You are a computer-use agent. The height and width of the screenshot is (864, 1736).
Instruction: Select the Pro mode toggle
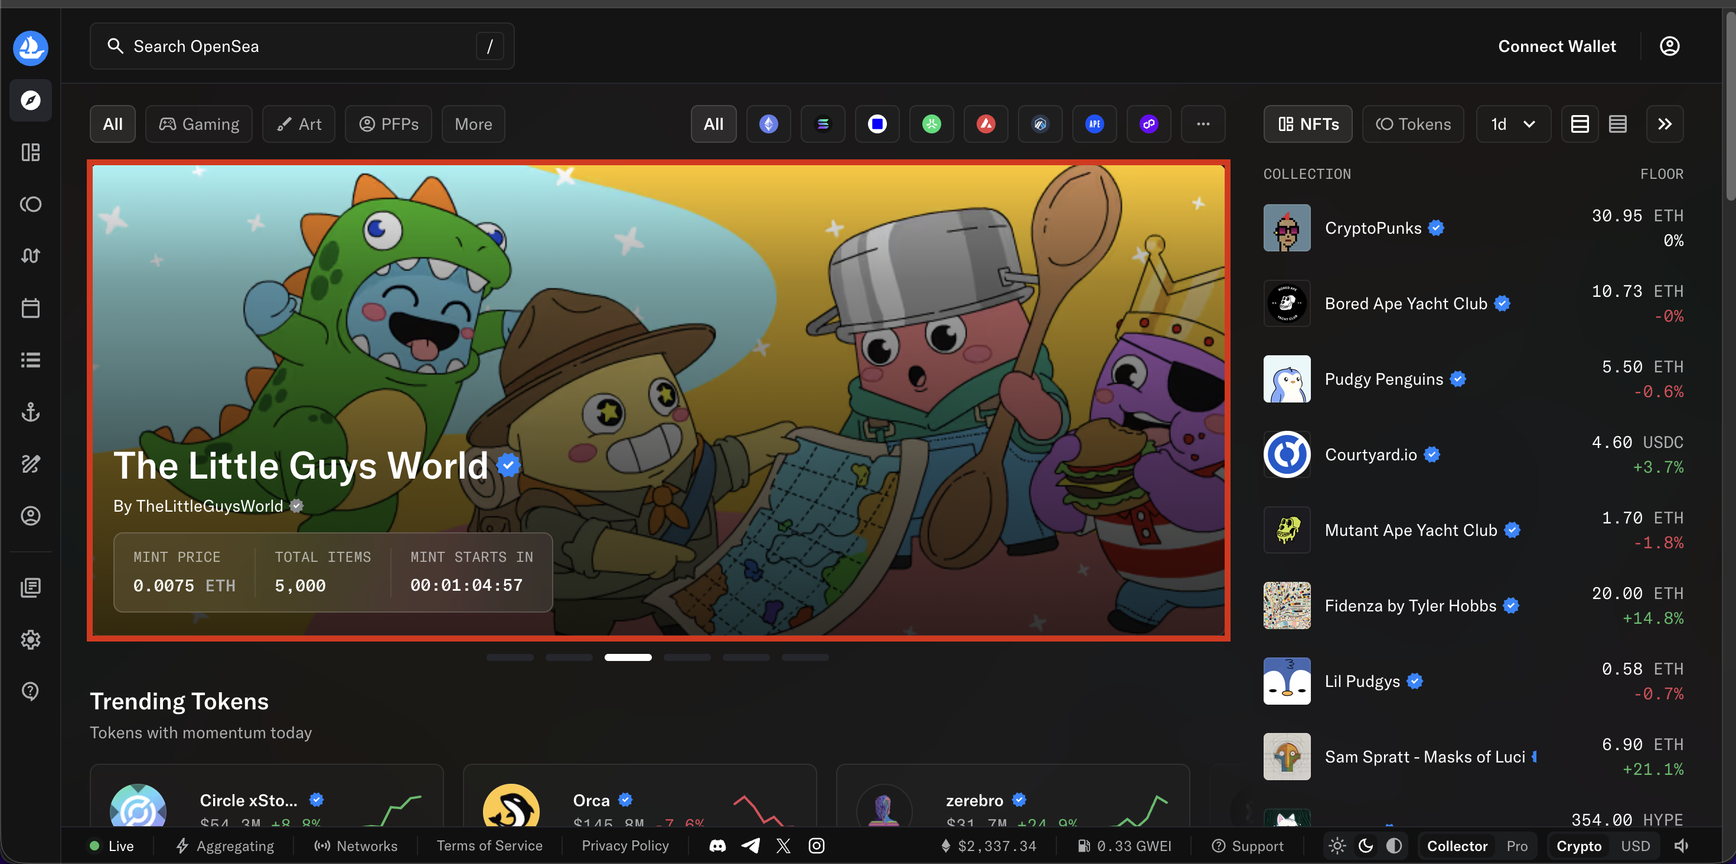click(1517, 846)
